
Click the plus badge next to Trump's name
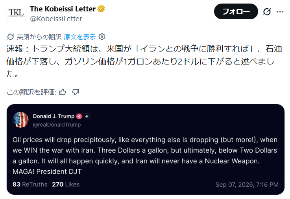coord(87,116)
